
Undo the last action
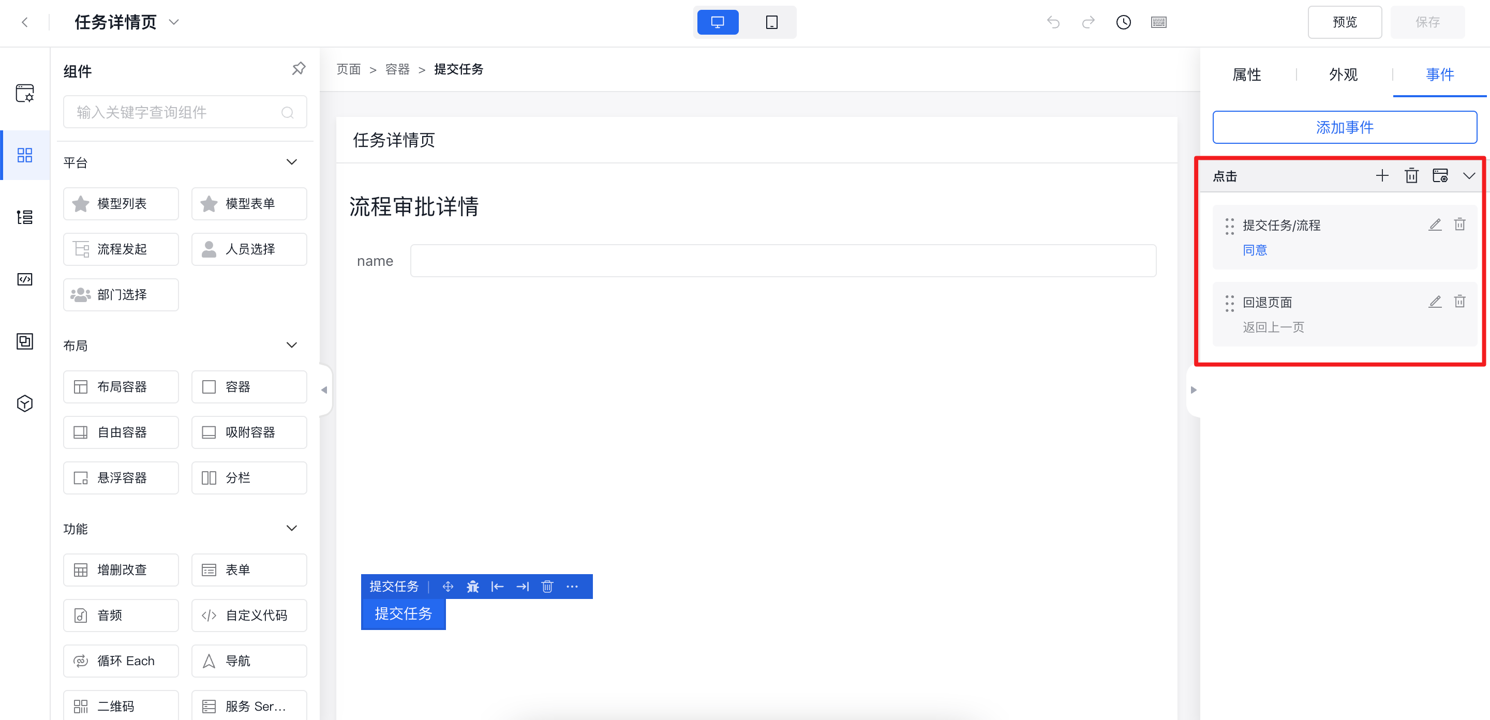tap(1053, 23)
